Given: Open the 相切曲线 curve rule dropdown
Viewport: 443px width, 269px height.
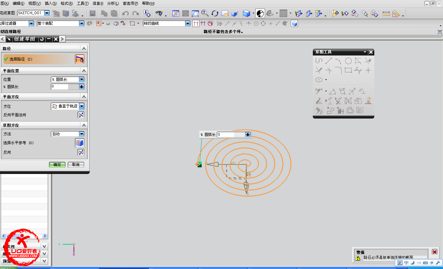Looking at the screenshot, I should click(188, 23).
